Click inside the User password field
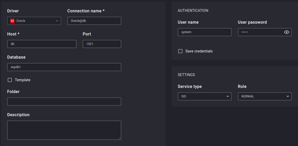Image resolution: width=298 pixels, height=146 pixels. (x=259, y=32)
